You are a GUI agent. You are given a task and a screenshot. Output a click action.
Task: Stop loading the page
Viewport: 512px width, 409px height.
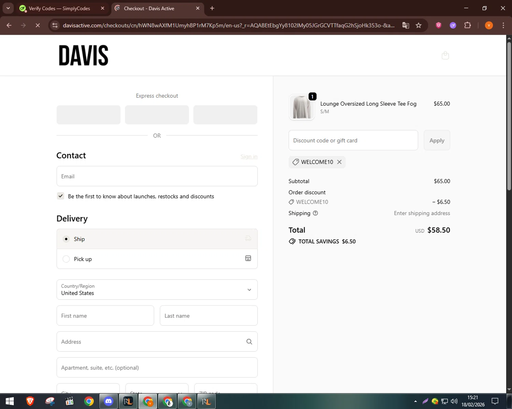pos(38,25)
